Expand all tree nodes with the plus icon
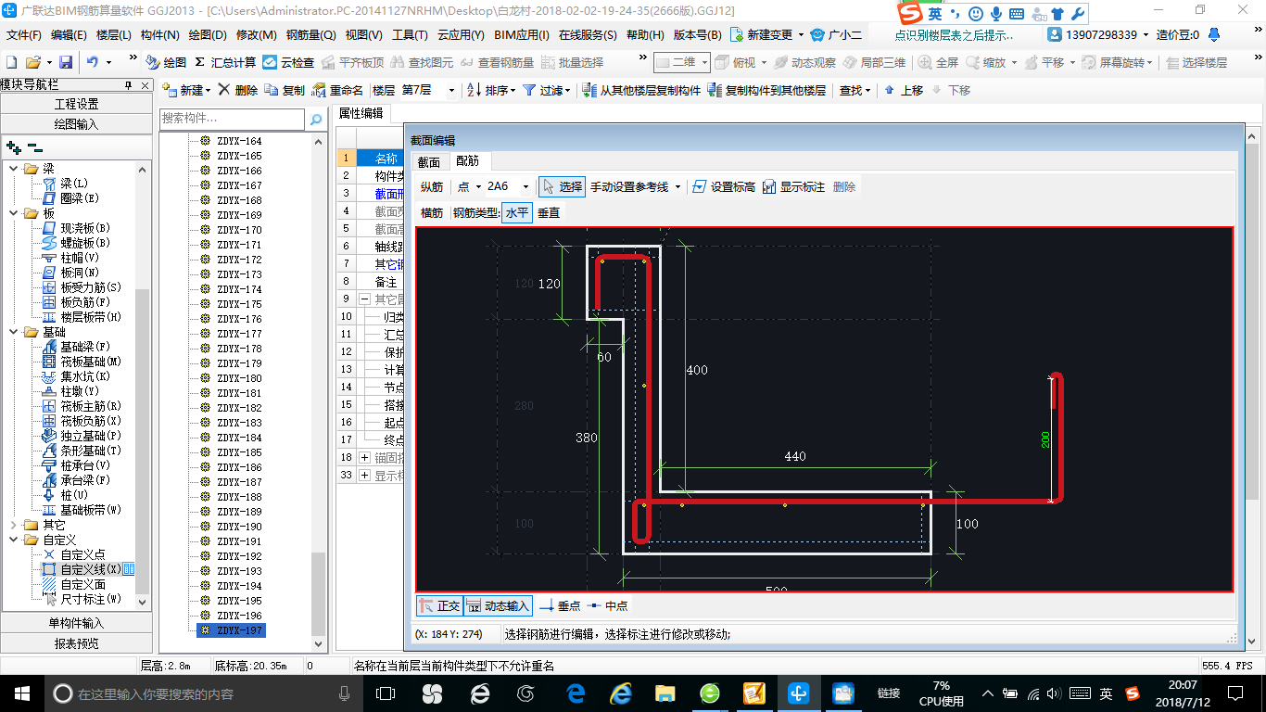Image resolution: width=1266 pixels, height=712 pixels. [14, 146]
